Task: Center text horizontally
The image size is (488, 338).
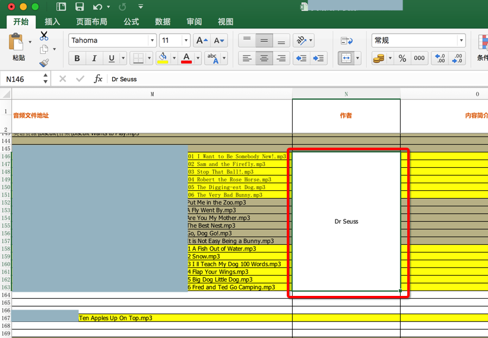Action: [264, 58]
